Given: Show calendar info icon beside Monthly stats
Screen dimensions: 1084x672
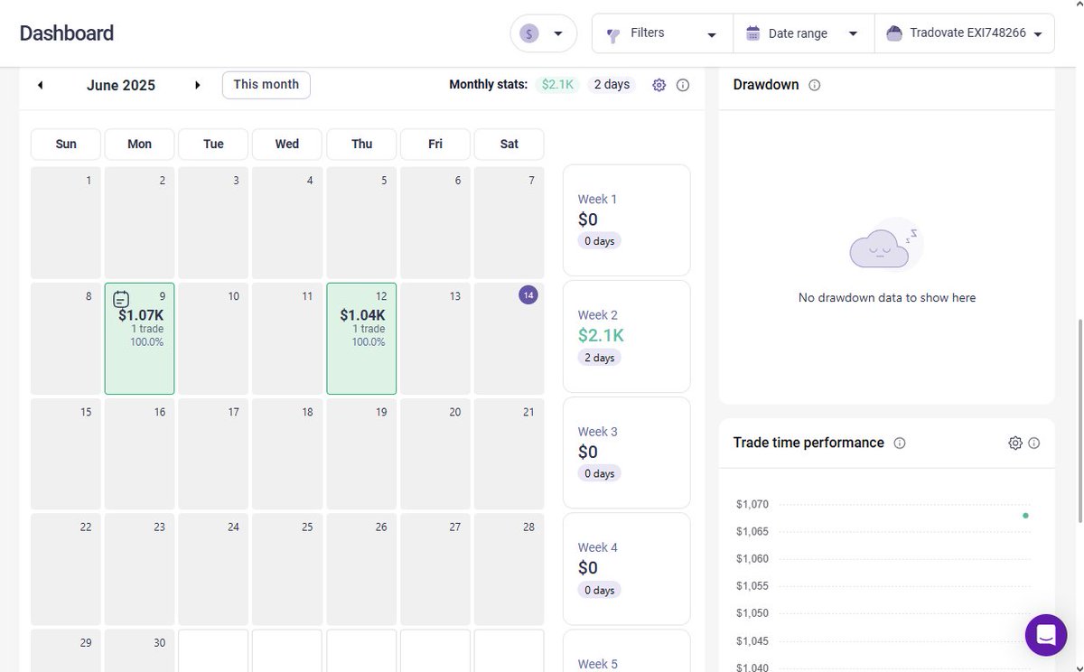Looking at the screenshot, I should pyautogui.click(x=683, y=85).
